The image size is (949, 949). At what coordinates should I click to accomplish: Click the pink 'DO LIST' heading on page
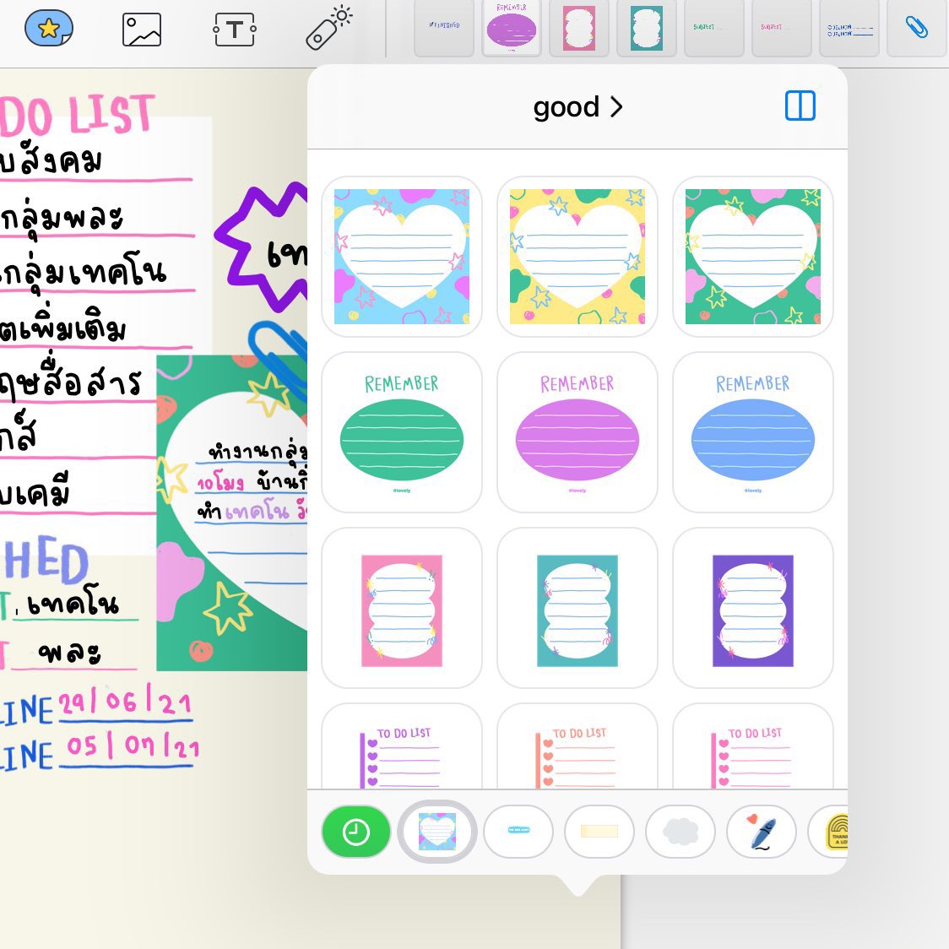tap(77, 115)
